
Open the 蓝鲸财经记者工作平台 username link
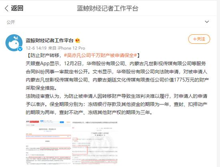50,40
